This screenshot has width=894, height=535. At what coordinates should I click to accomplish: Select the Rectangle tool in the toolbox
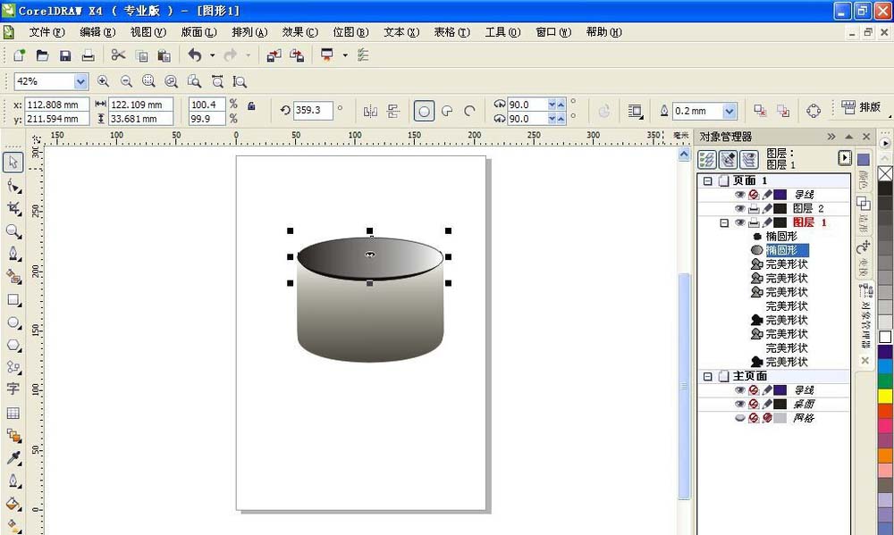click(x=13, y=300)
